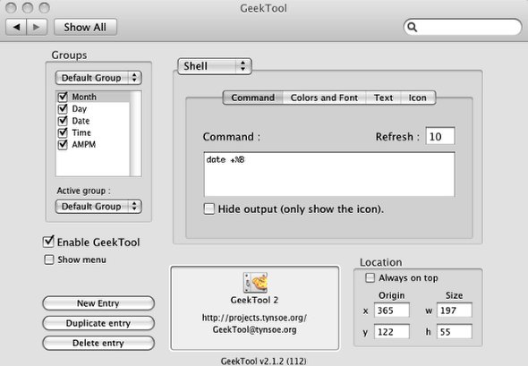Click the New Entry button
528x366 pixels.
[x=98, y=303]
